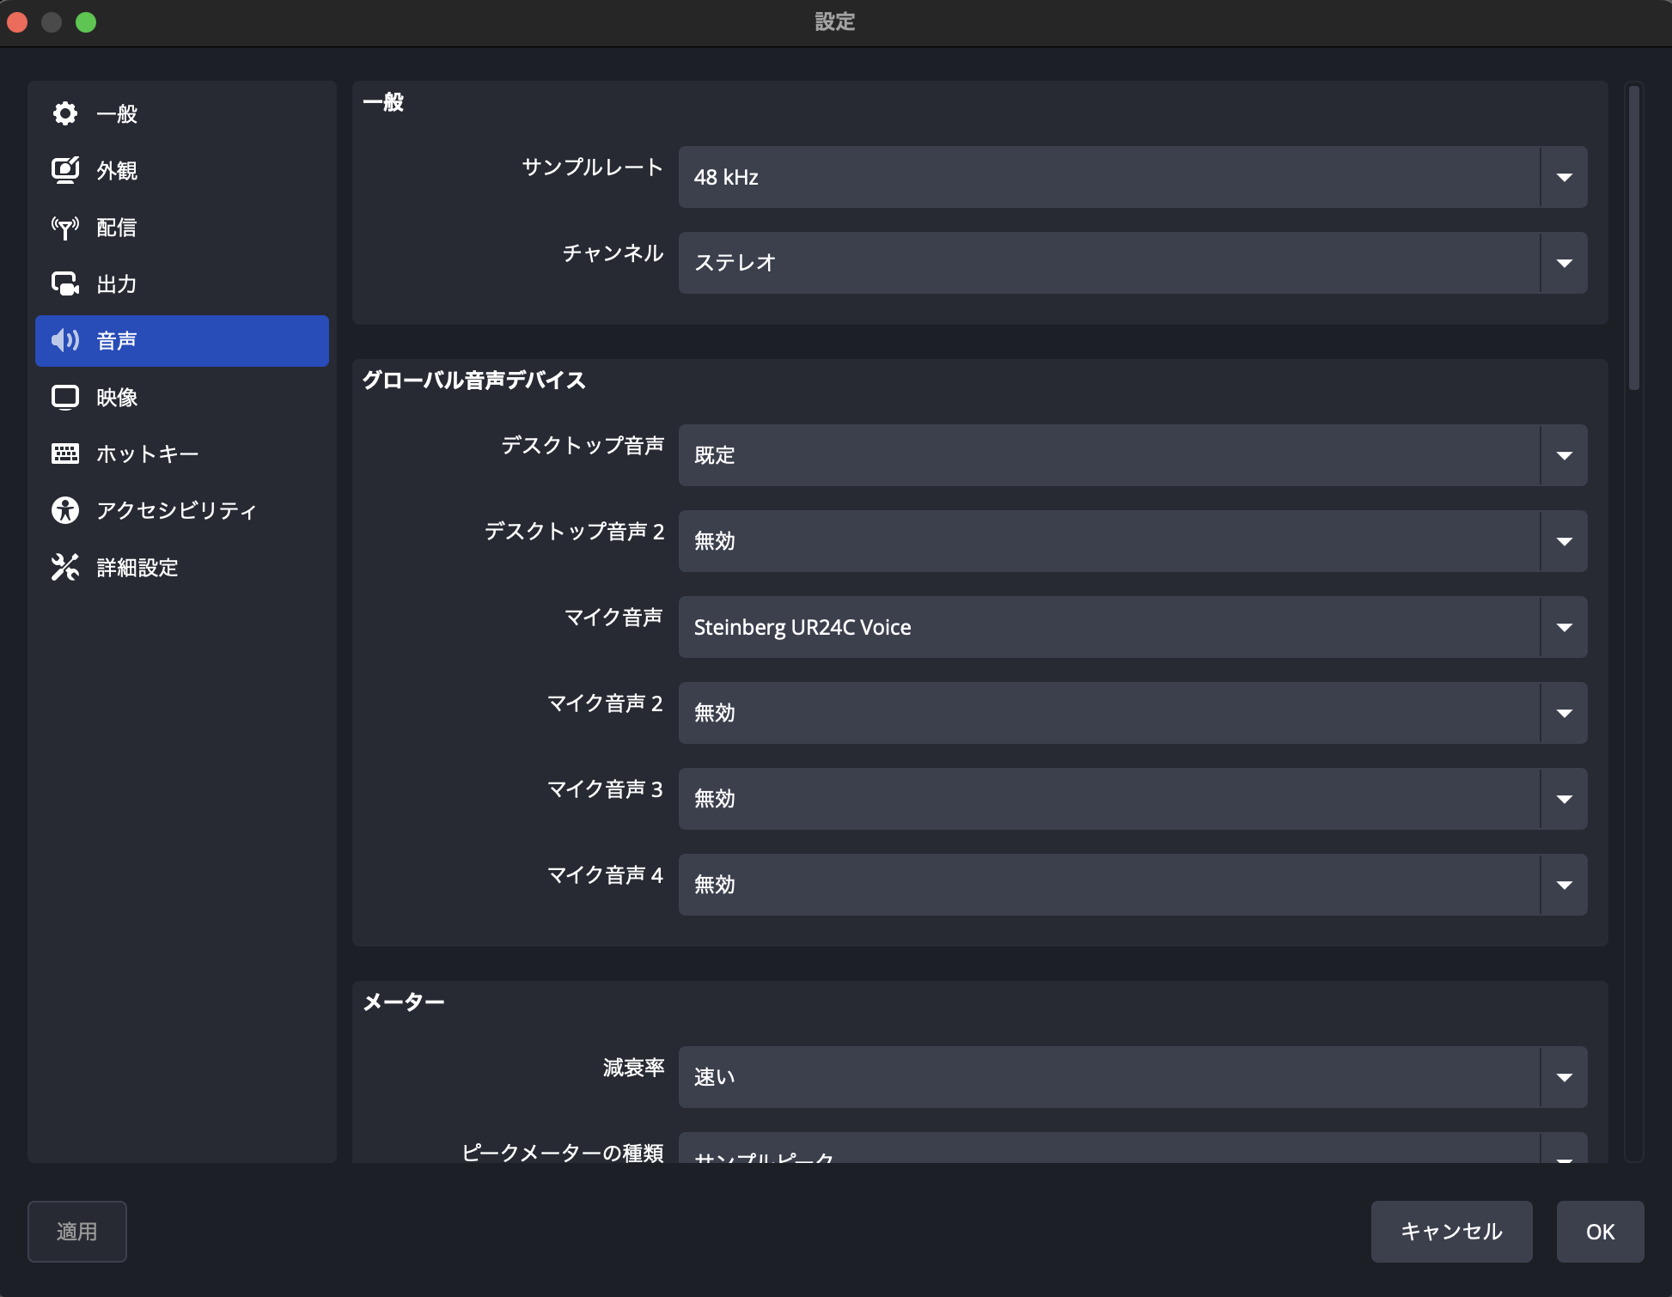This screenshot has height=1297, width=1672.
Task: Select the 出力 output icon
Action: (64, 283)
